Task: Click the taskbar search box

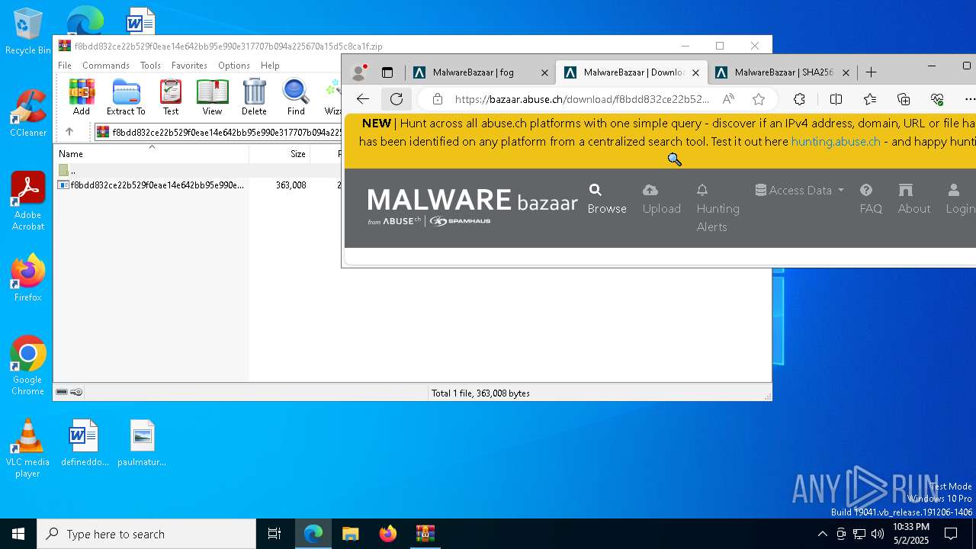Action: [x=146, y=534]
